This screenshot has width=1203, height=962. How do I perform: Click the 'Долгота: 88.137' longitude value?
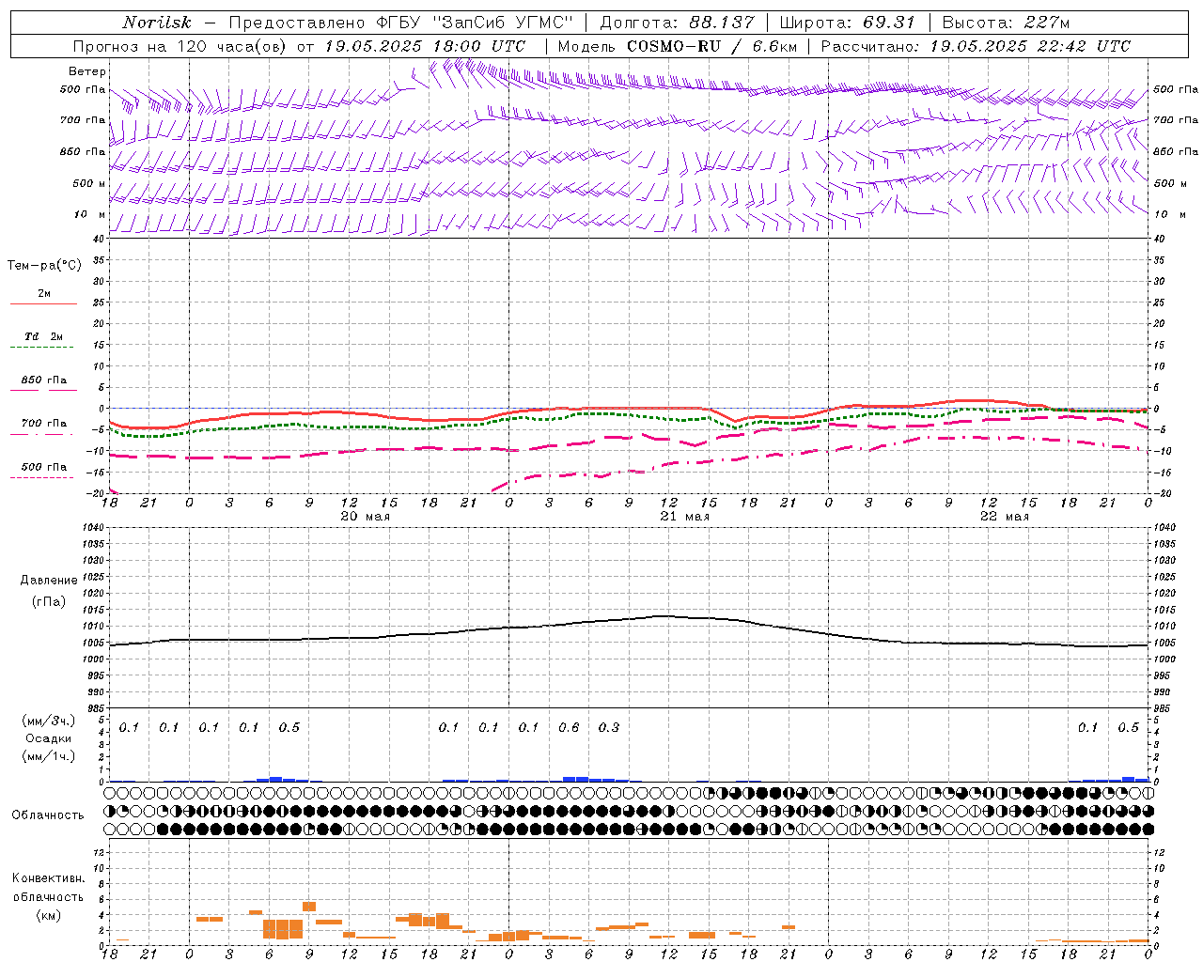(677, 23)
